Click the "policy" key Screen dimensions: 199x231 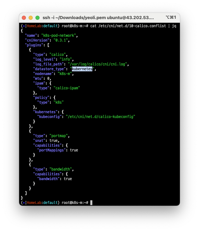click(41, 98)
